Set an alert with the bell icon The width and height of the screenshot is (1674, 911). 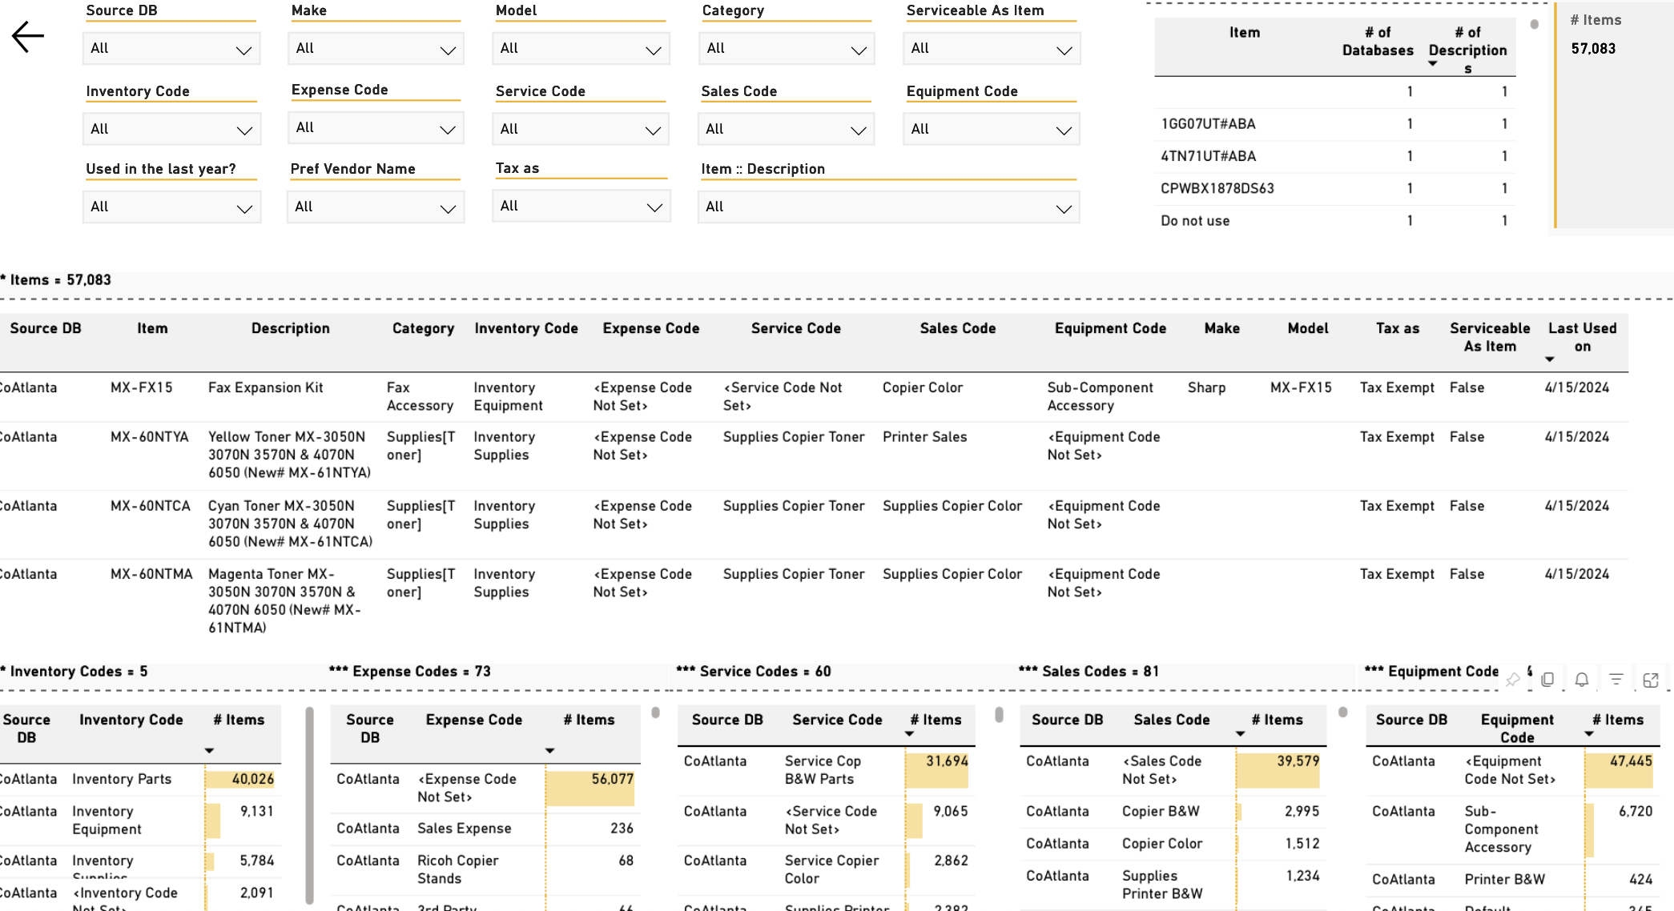[1582, 680]
